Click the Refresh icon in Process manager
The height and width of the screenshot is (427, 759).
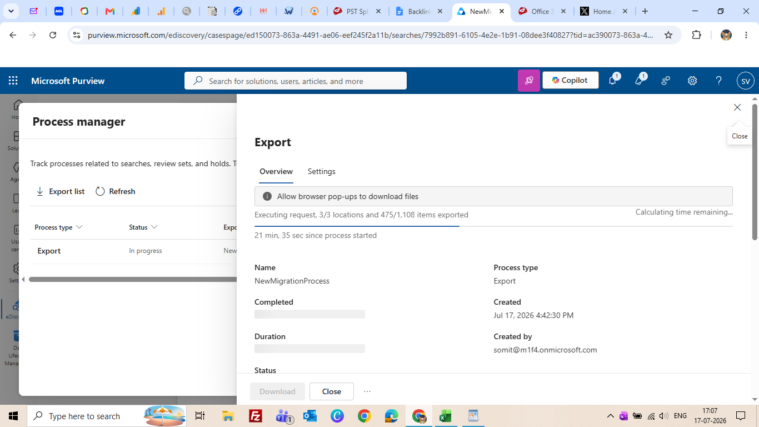[100, 191]
